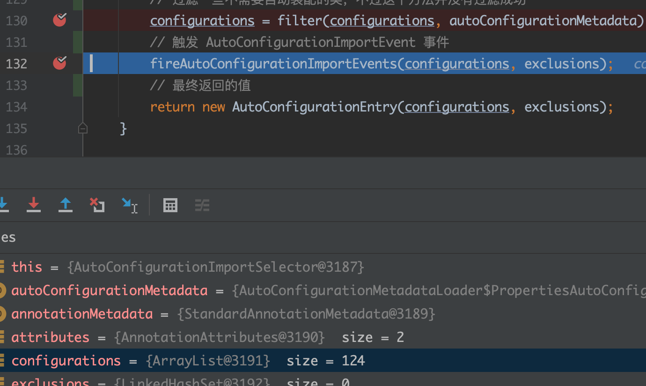Viewport: 646px width, 386px height.
Task: Click the return keyword on line 134
Action: [172, 107]
